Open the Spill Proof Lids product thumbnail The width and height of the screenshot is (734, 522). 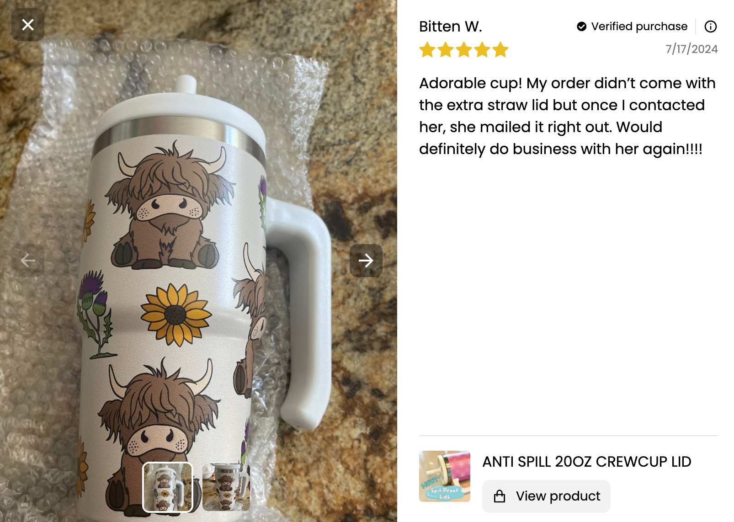click(x=444, y=476)
